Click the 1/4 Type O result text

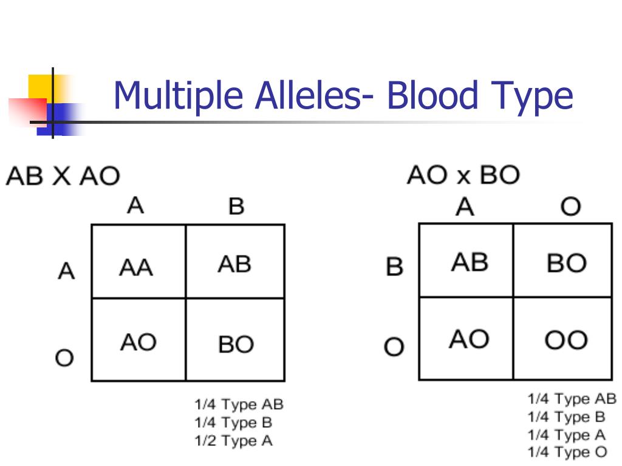(567, 451)
